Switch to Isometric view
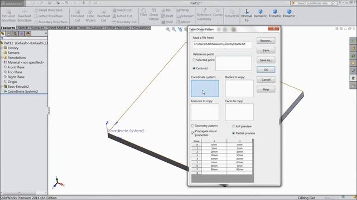The width and height of the screenshot is (357, 200). click(x=260, y=13)
